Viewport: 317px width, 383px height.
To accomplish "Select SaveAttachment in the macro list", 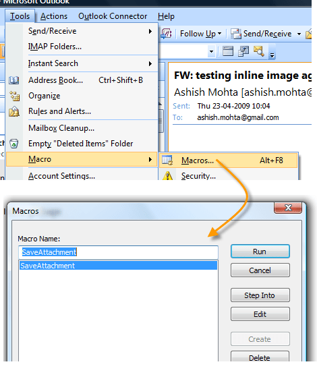I will click(118, 266).
